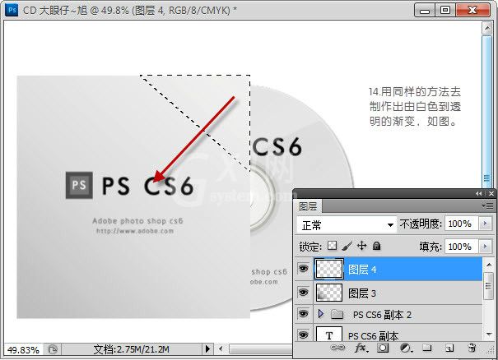Lock layer position
This screenshot has height=360, width=498.
pyautogui.click(x=361, y=246)
